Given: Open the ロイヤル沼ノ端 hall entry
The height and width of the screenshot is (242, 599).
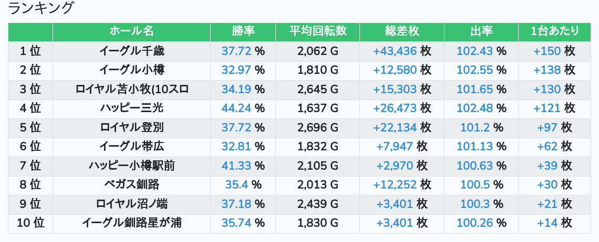Looking at the screenshot, I should (x=131, y=204).
